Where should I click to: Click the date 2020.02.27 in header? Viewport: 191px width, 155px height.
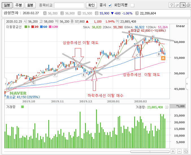point(31,13)
